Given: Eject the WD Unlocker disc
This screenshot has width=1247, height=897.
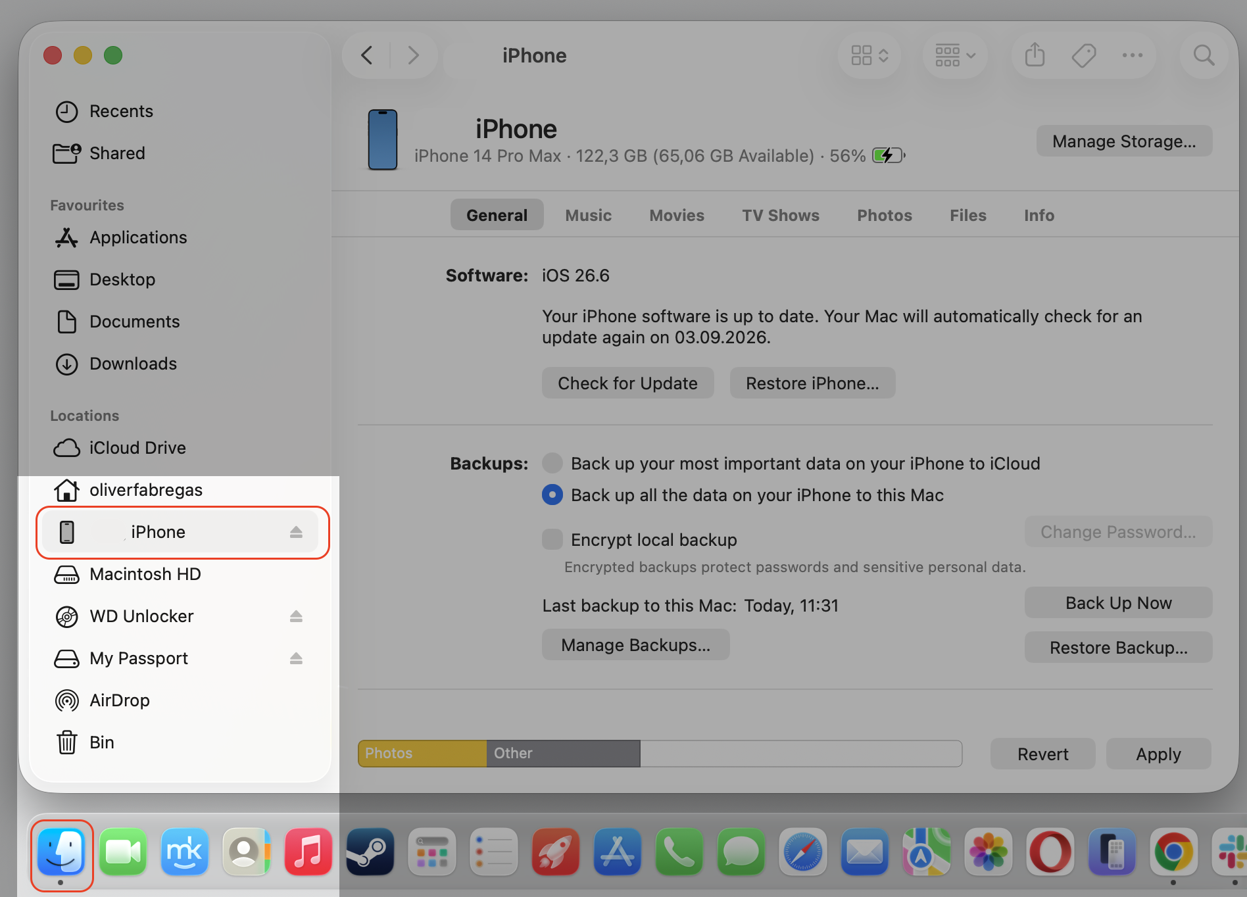Looking at the screenshot, I should pyautogui.click(x=296, y=616).
